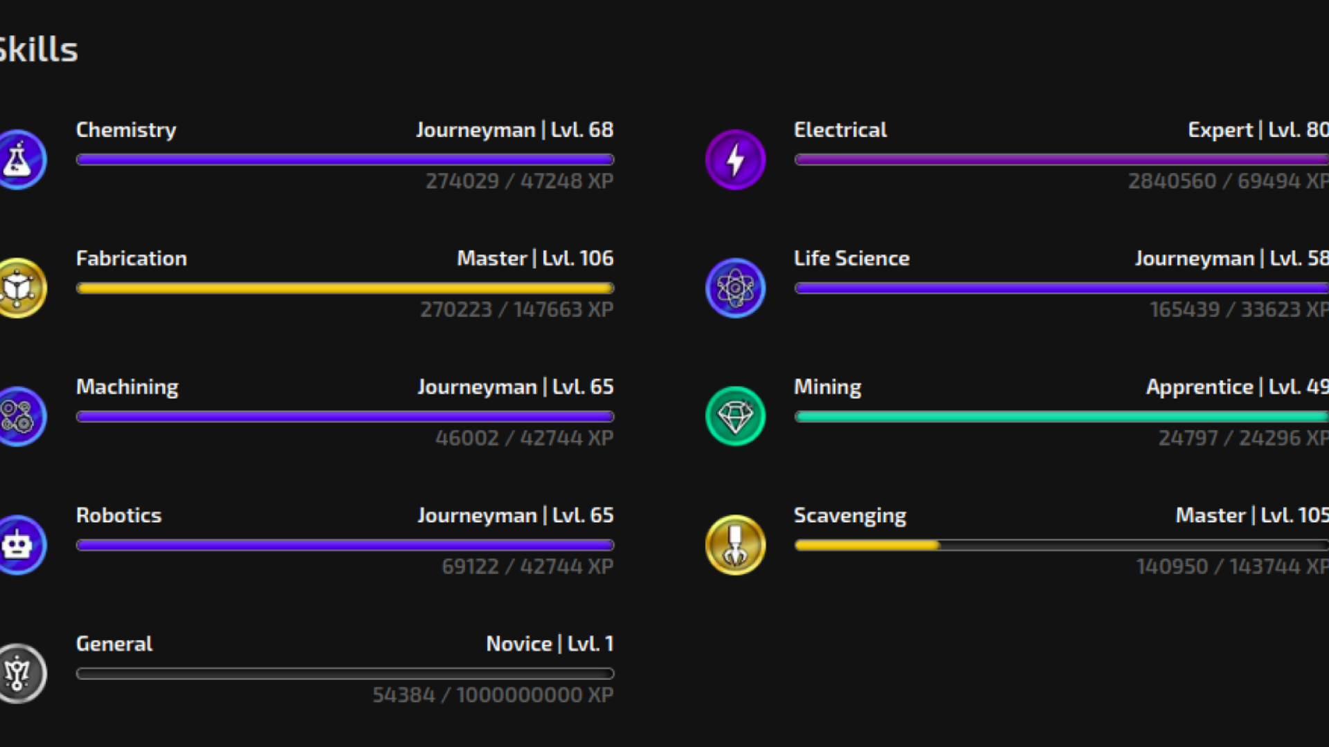Click the Skills section heading
Viewport: 1329px width, 747px height.
coord(38,50)
